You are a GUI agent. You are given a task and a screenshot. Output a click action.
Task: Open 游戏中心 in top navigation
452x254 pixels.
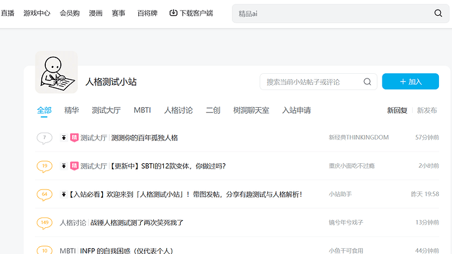tap(37, 13)
